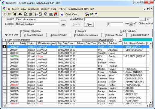Screen dimensions: 155x109
Task: Switch to the Substance / Exposure tab
Action: [86, 35]
